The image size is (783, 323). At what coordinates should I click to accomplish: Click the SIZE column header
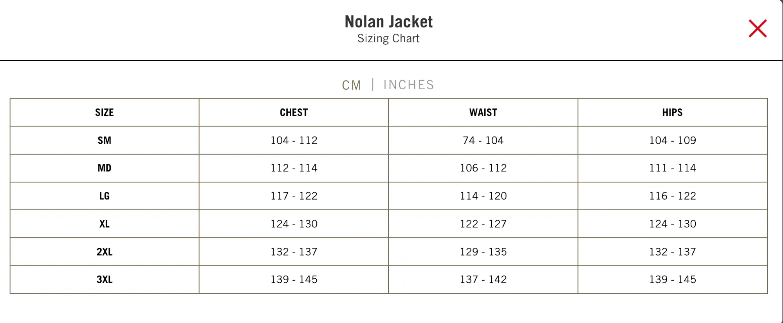coord(105,113)
